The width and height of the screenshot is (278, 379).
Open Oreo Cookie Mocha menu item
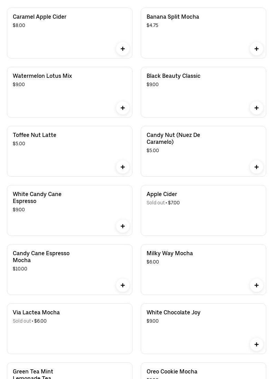[x=172, y=372]
